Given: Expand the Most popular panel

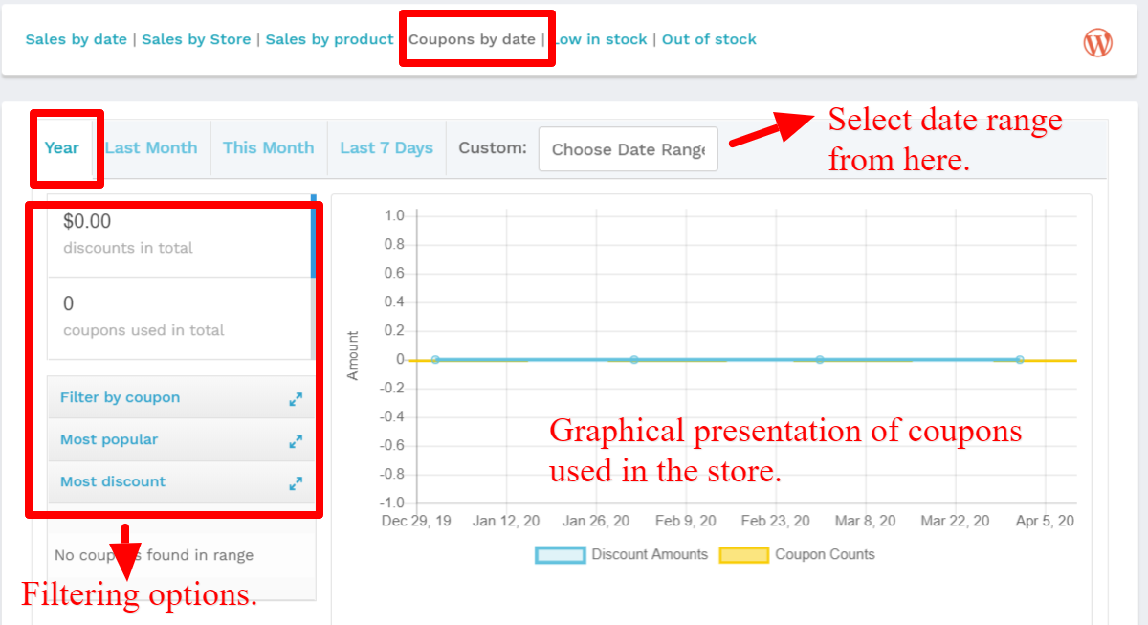Looking at the screenshot, I should (x=296, y=441).
